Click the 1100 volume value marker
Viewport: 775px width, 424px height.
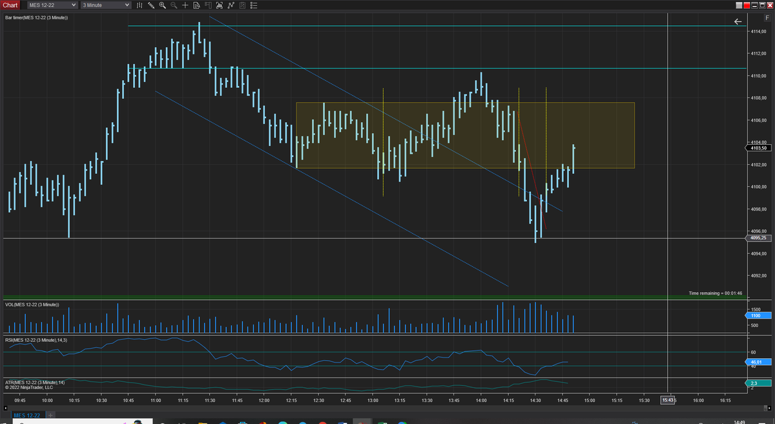click(757, 316)
